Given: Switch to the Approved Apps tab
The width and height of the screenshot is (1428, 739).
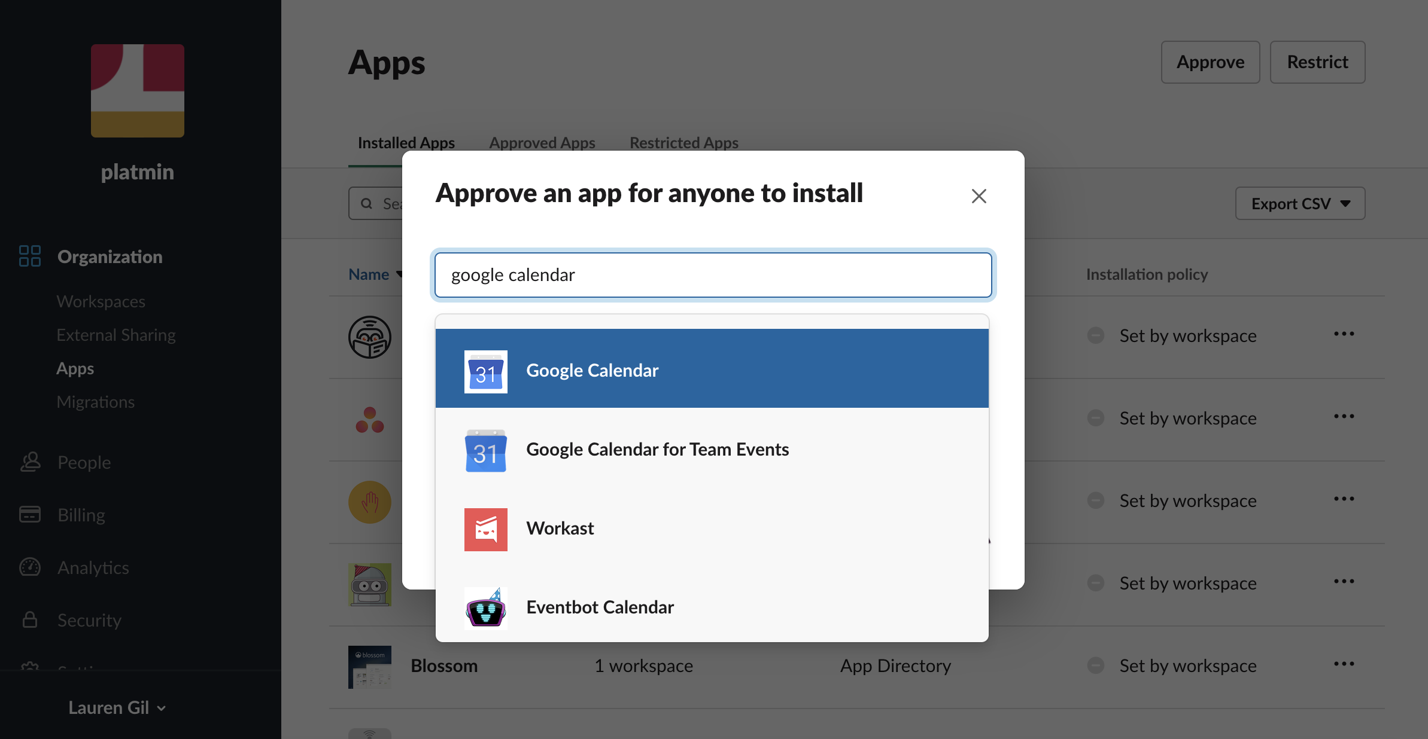Looking at the screenshot, I should tap(542, 143).
